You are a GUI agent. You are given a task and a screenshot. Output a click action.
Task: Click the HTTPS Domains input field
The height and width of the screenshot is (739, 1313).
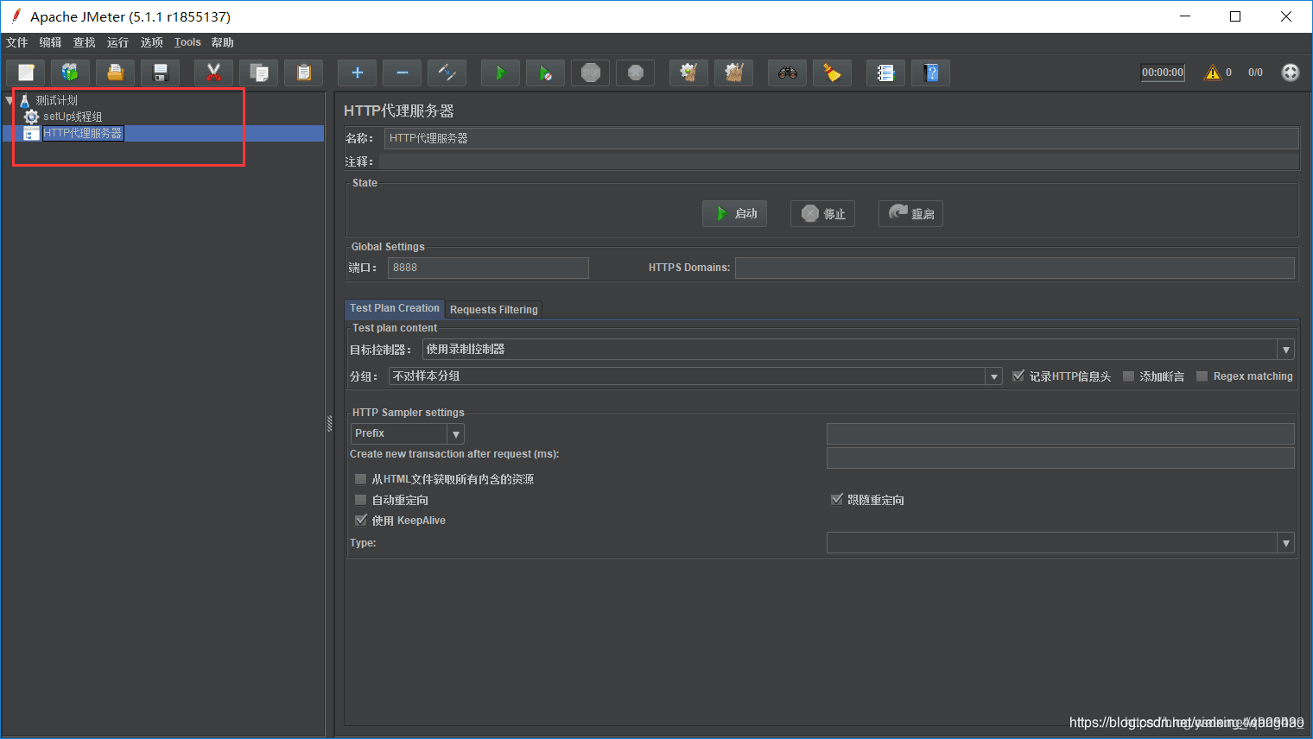click(1015, 268)
